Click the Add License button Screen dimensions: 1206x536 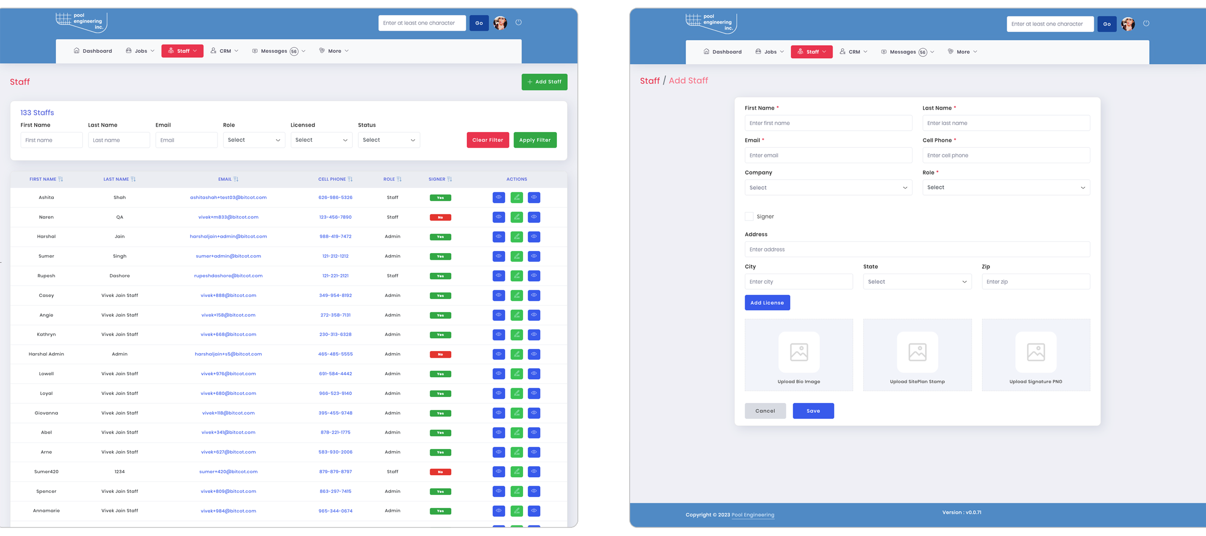(767, 303)
